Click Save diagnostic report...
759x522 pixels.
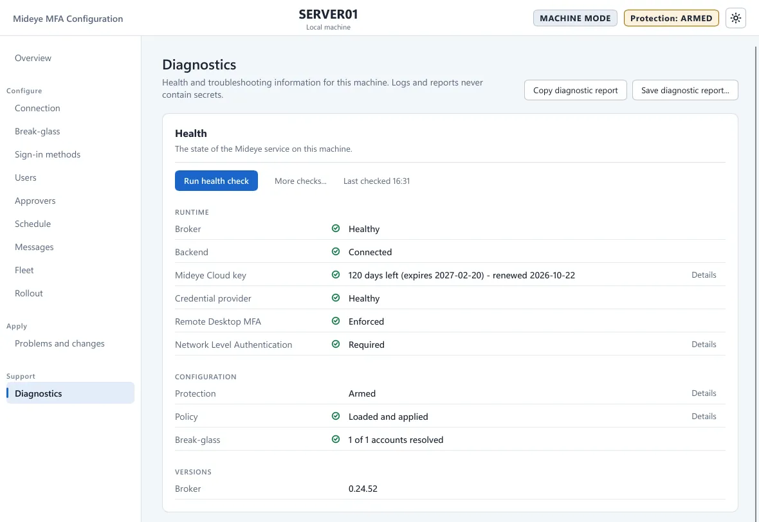point(685,91)
